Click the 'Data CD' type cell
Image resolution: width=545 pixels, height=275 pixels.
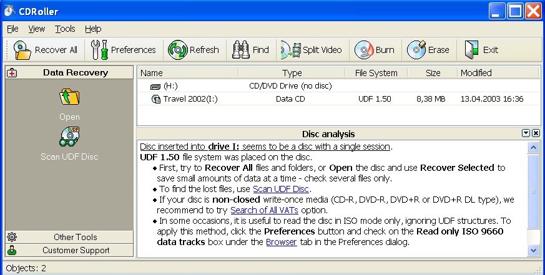(290, 99)
